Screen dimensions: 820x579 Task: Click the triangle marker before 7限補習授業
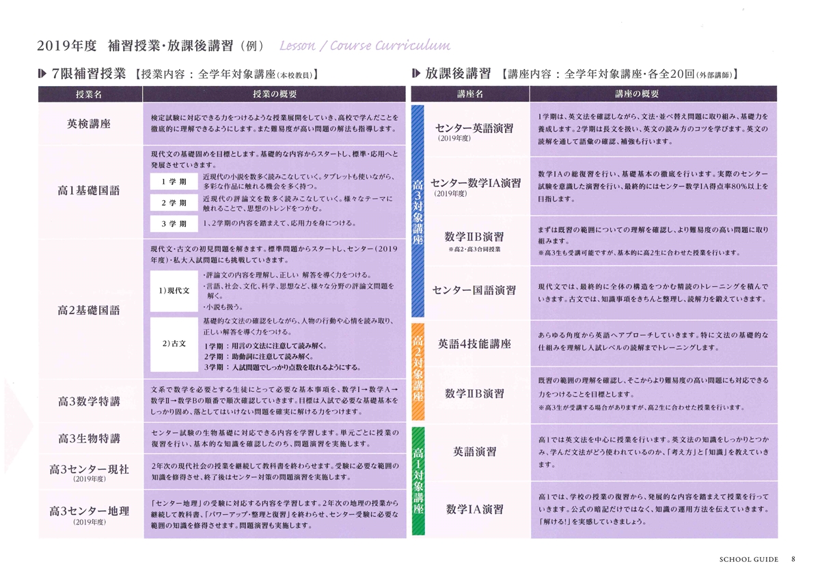click(x=42, y=74)
